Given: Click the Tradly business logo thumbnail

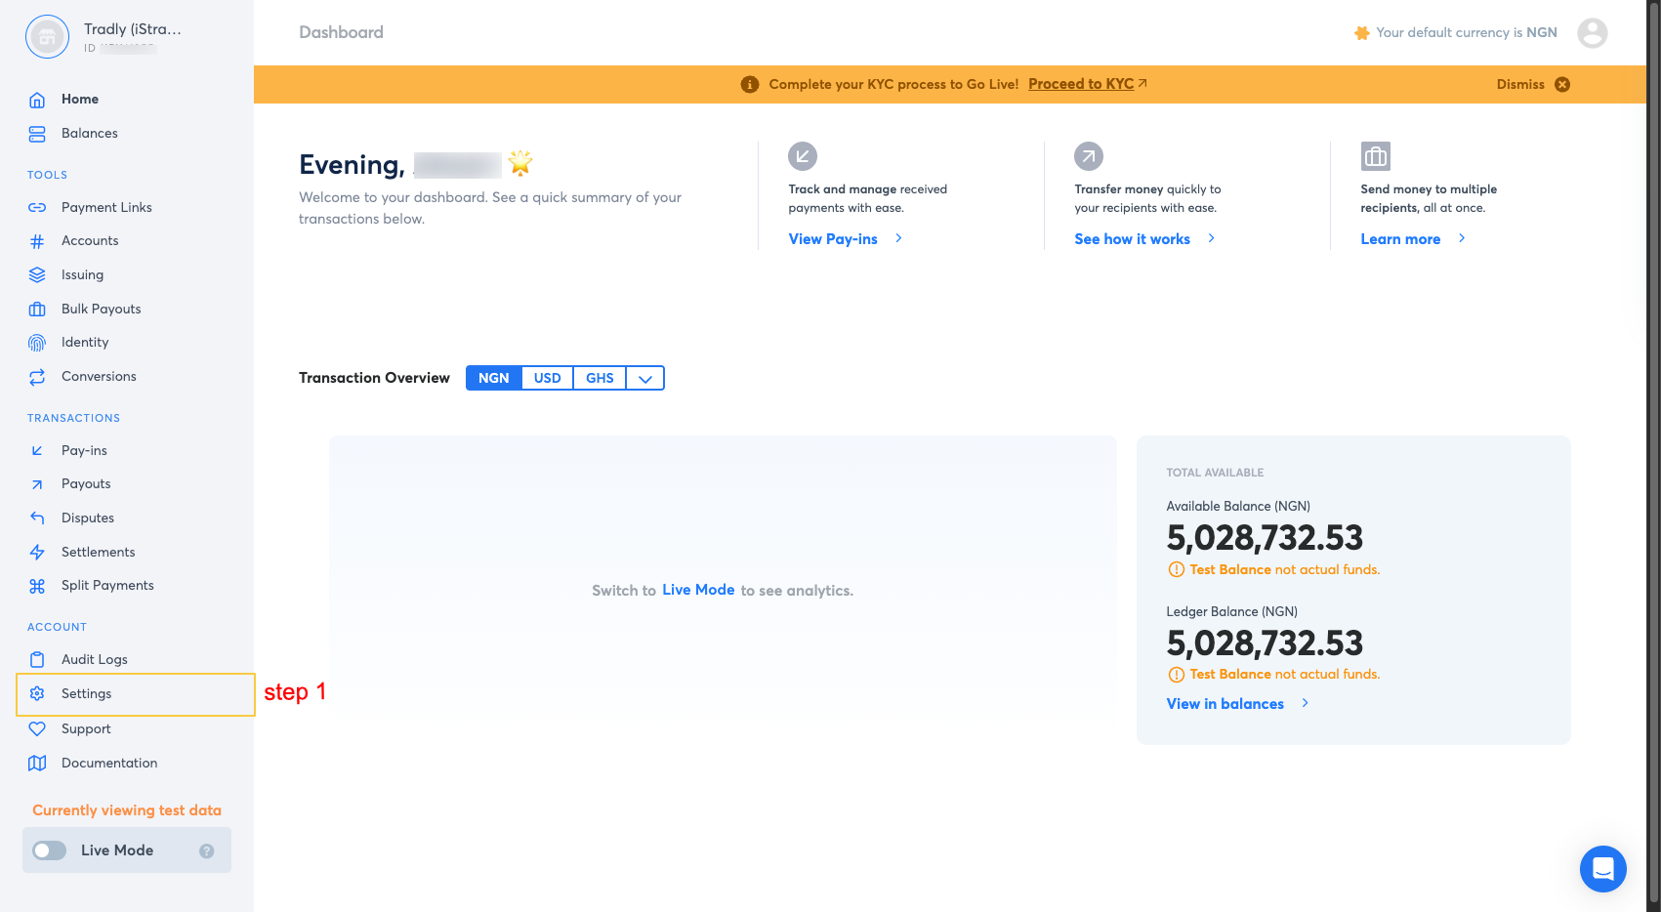Looking at the screenshot, I should [x=47, y=37].
